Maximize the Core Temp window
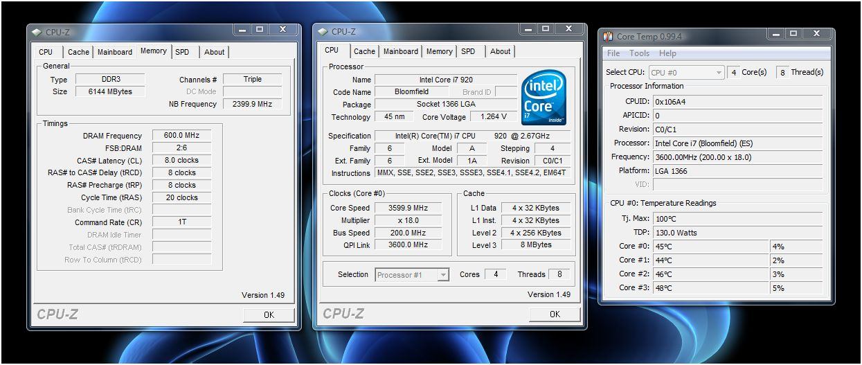Screen dimensions: 862x365 (x=793, y=33)
